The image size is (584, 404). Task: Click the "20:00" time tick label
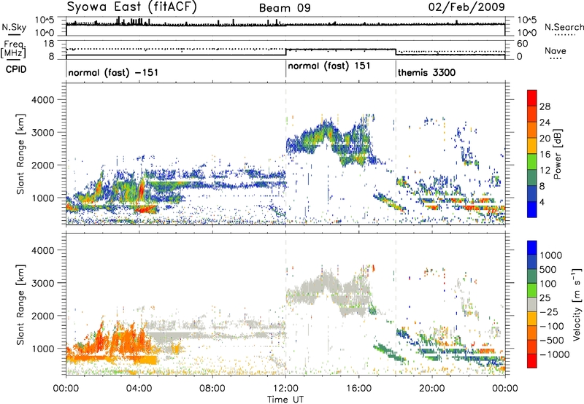point(432,389)
